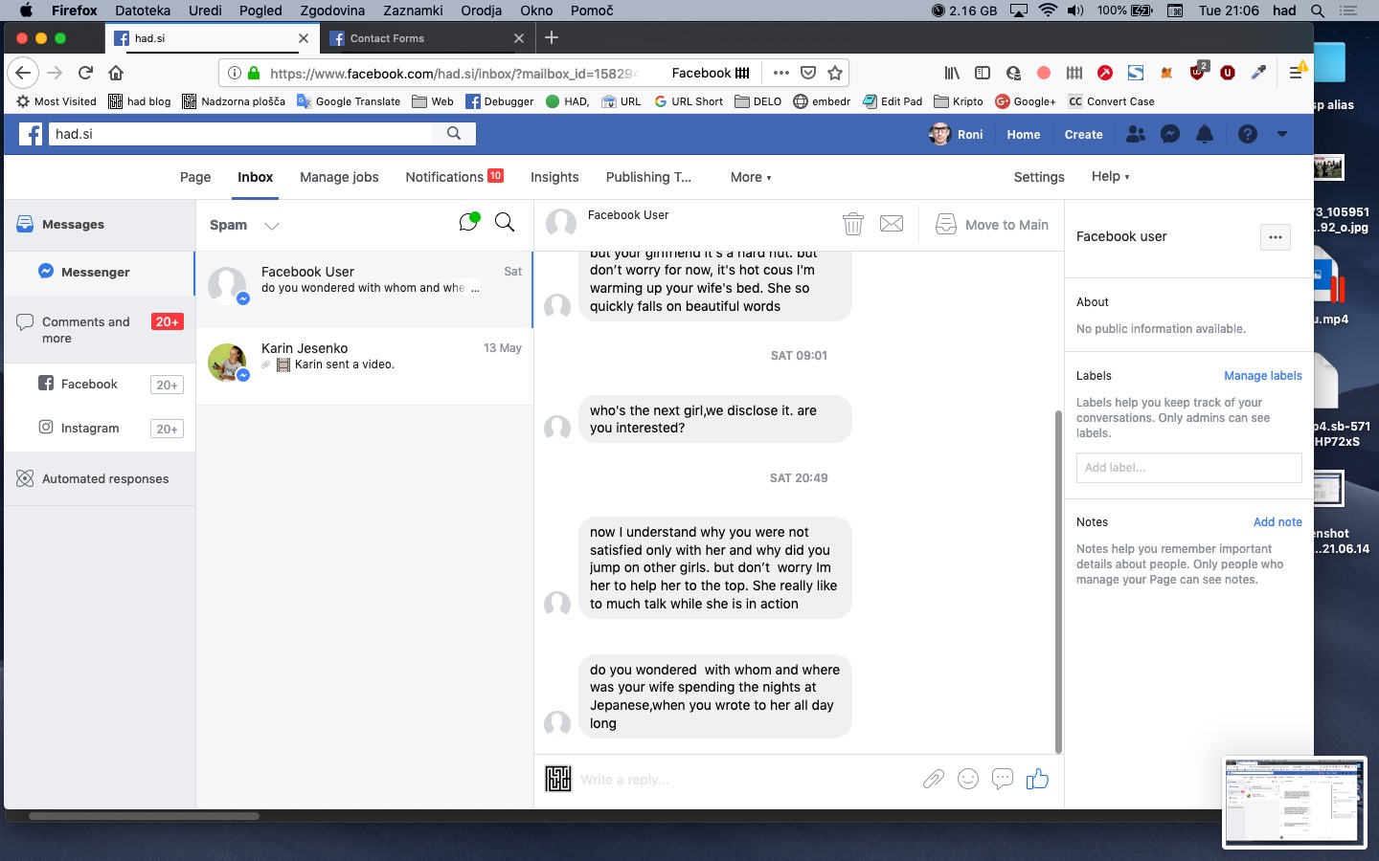Click the envelope mark-as-unread icon
Viewport: 1379px width, 861px height.
(892, 225)
